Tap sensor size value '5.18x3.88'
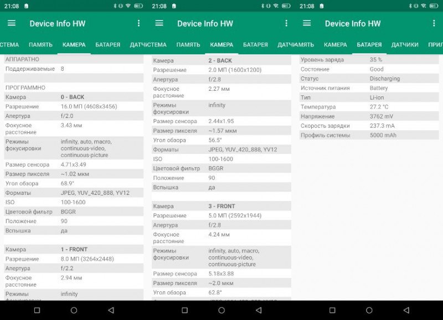The width and height of the screenshot is (443, 320). click(221, 273)
